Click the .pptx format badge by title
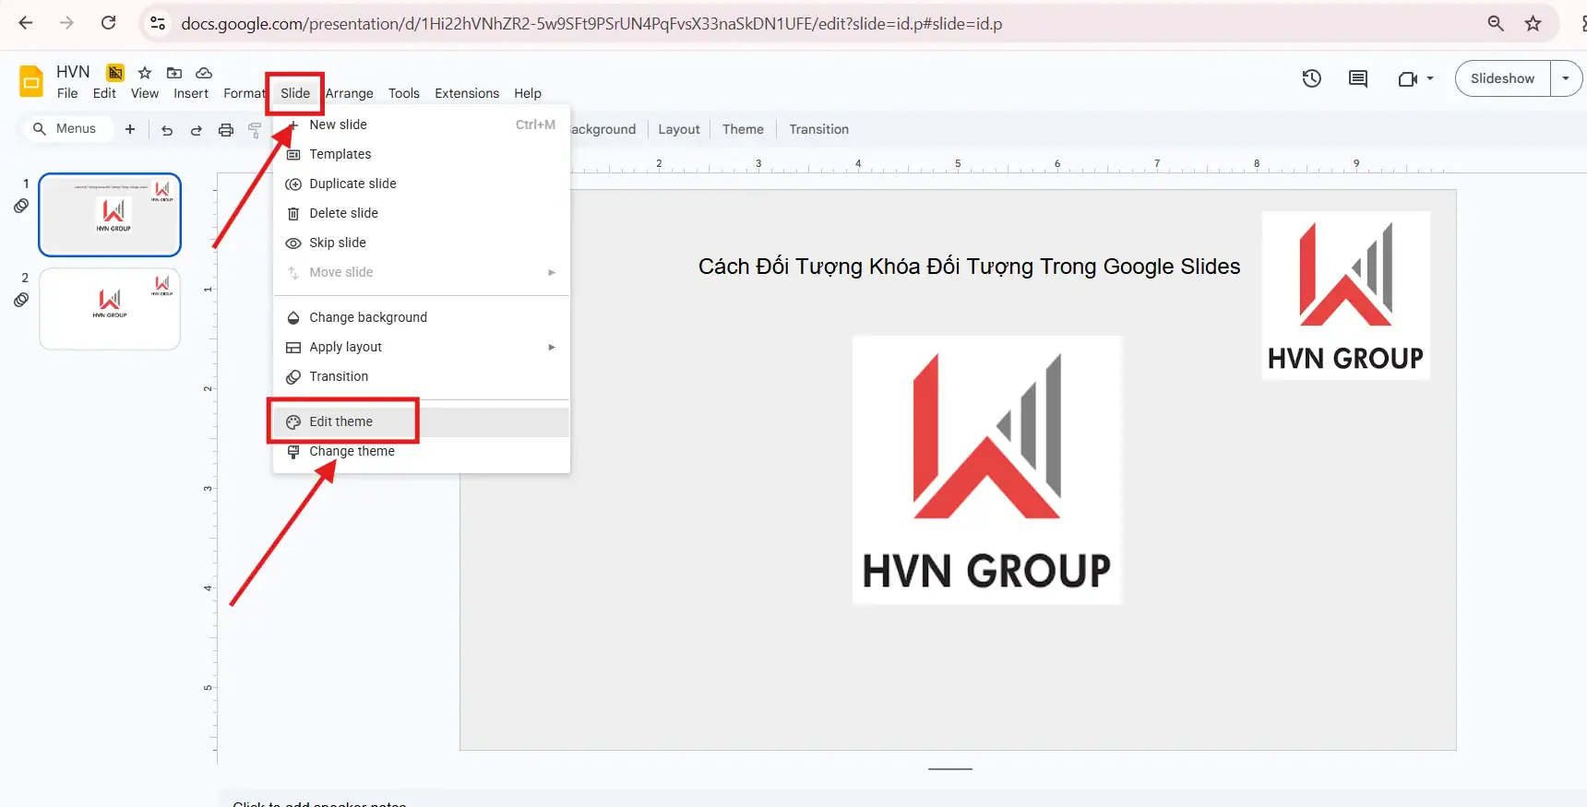 [115, 73]
